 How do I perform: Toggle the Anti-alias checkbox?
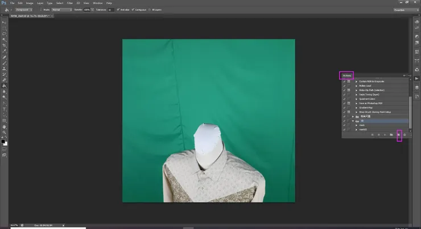118,10
